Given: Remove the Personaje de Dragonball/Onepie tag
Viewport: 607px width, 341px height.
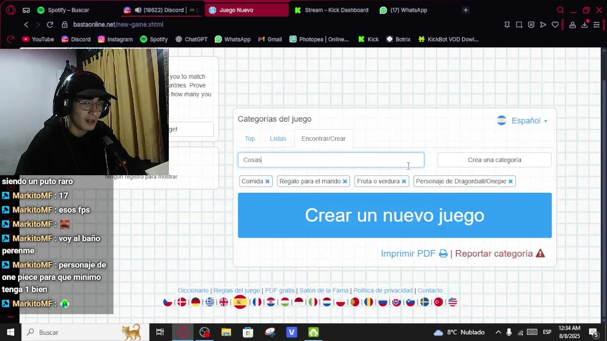Looking at the screenshot, I should (x=510, y=181).
